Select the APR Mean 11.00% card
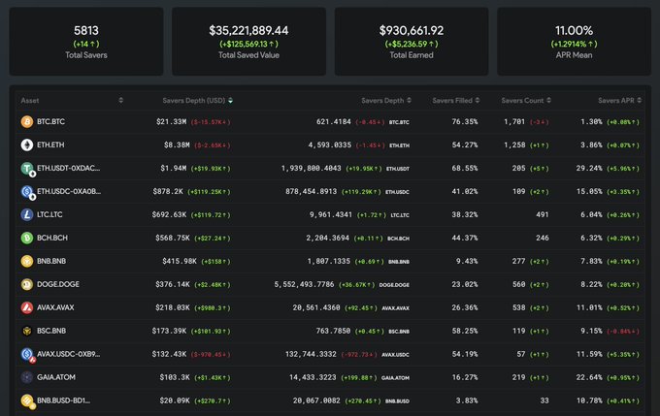 574,42
